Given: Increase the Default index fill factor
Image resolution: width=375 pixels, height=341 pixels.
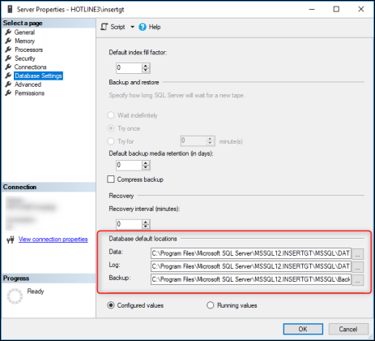Looking at the screenshot, I should pos(146,66).
